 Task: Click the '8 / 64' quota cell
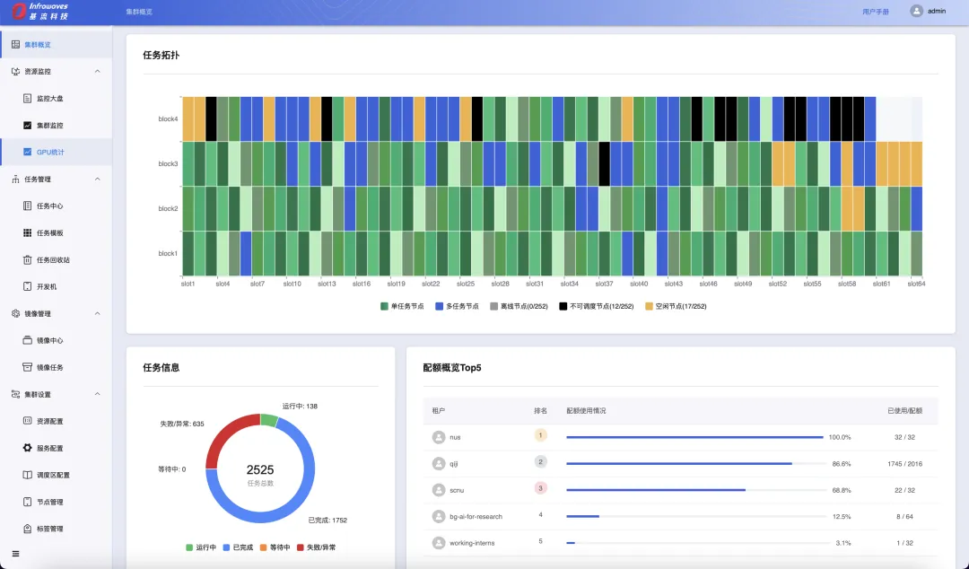click(x=904, y=516)
